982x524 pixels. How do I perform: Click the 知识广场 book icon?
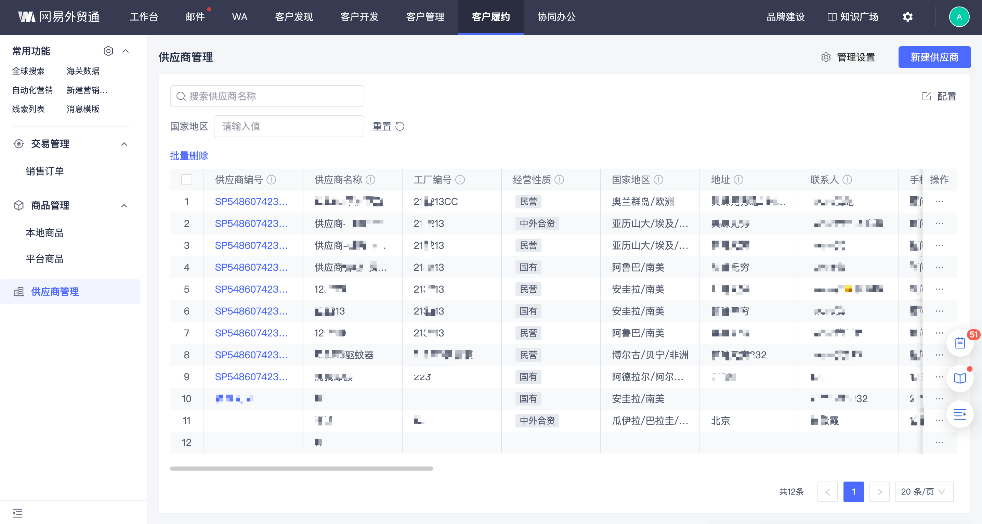tap(832, 17)
